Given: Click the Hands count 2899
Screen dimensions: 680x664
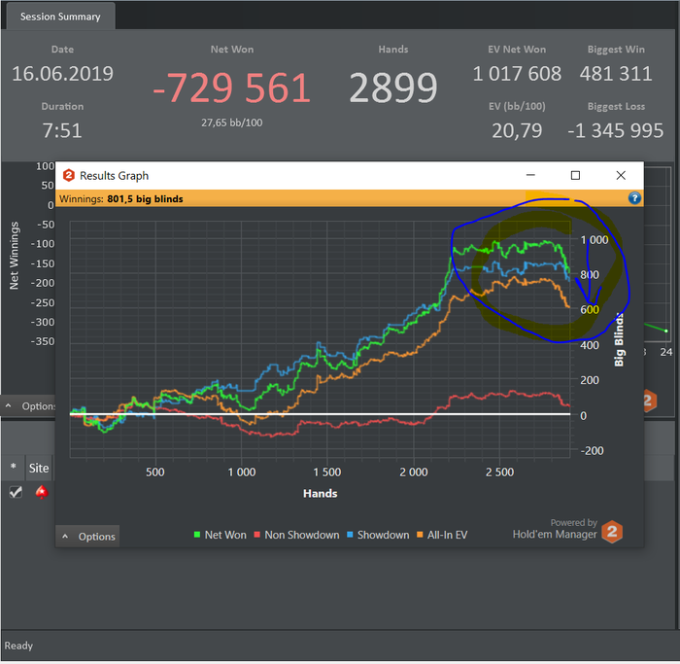Looking at the screenshot, I should pos(393,87).
